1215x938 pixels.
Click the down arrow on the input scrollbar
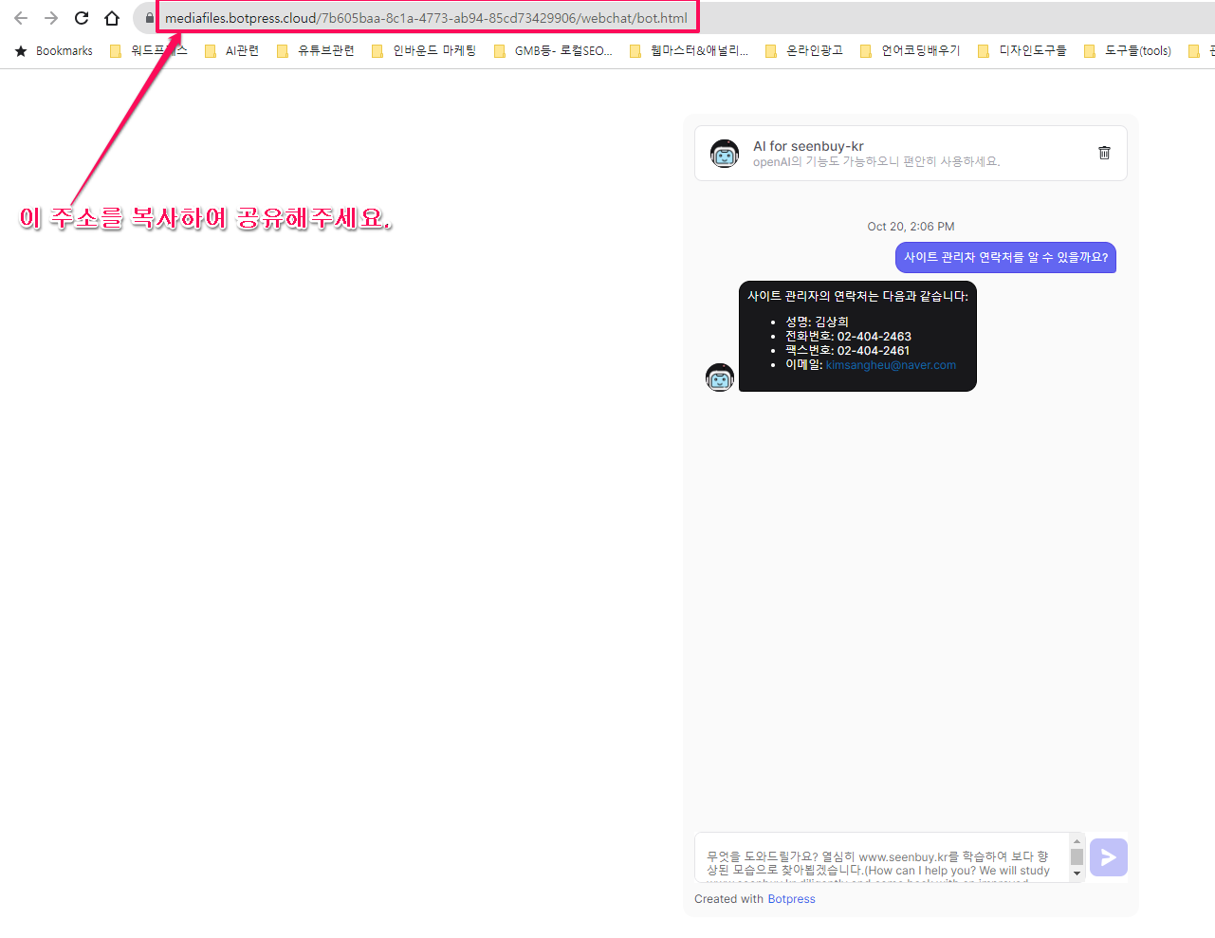tap(1077, 875)
